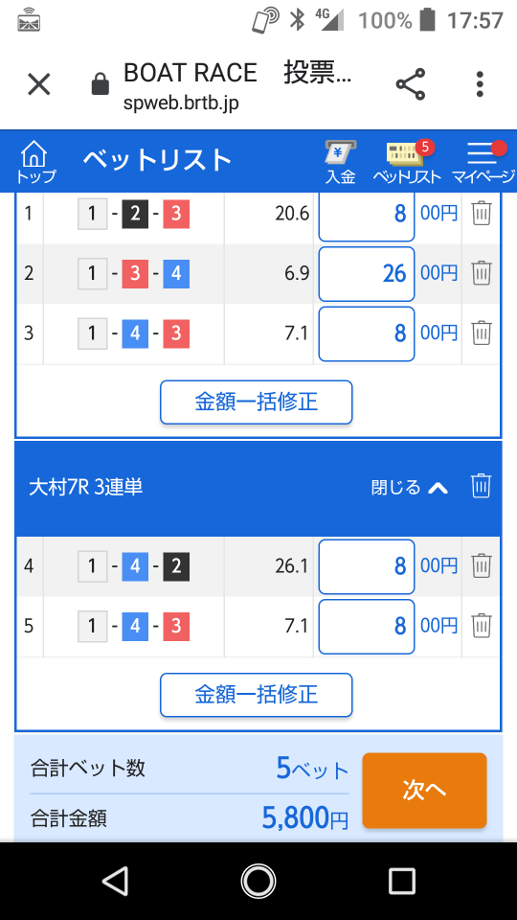Viewport: 517px width, 920px height.
Task: Close the browser tab with the X
Action: point(39,84)
